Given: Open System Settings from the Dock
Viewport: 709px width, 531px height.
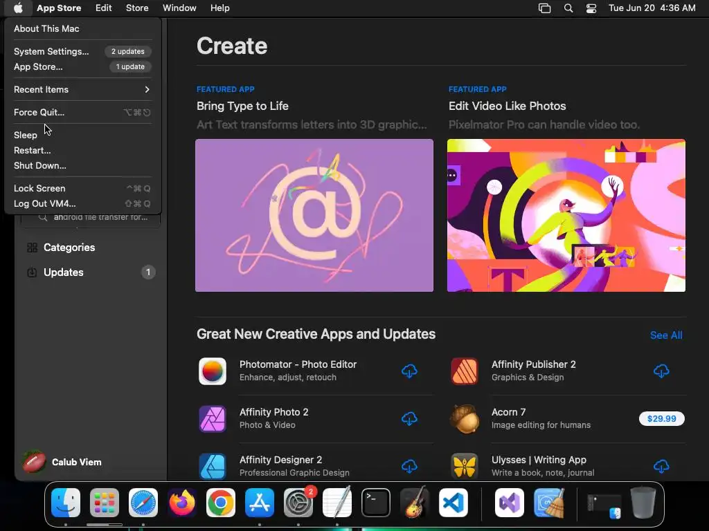Looking at the screenshot, I should [298, 503].
